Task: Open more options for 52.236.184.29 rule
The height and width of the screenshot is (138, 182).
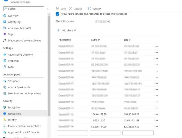Action: pyautogui.click(x=156, y=127)
